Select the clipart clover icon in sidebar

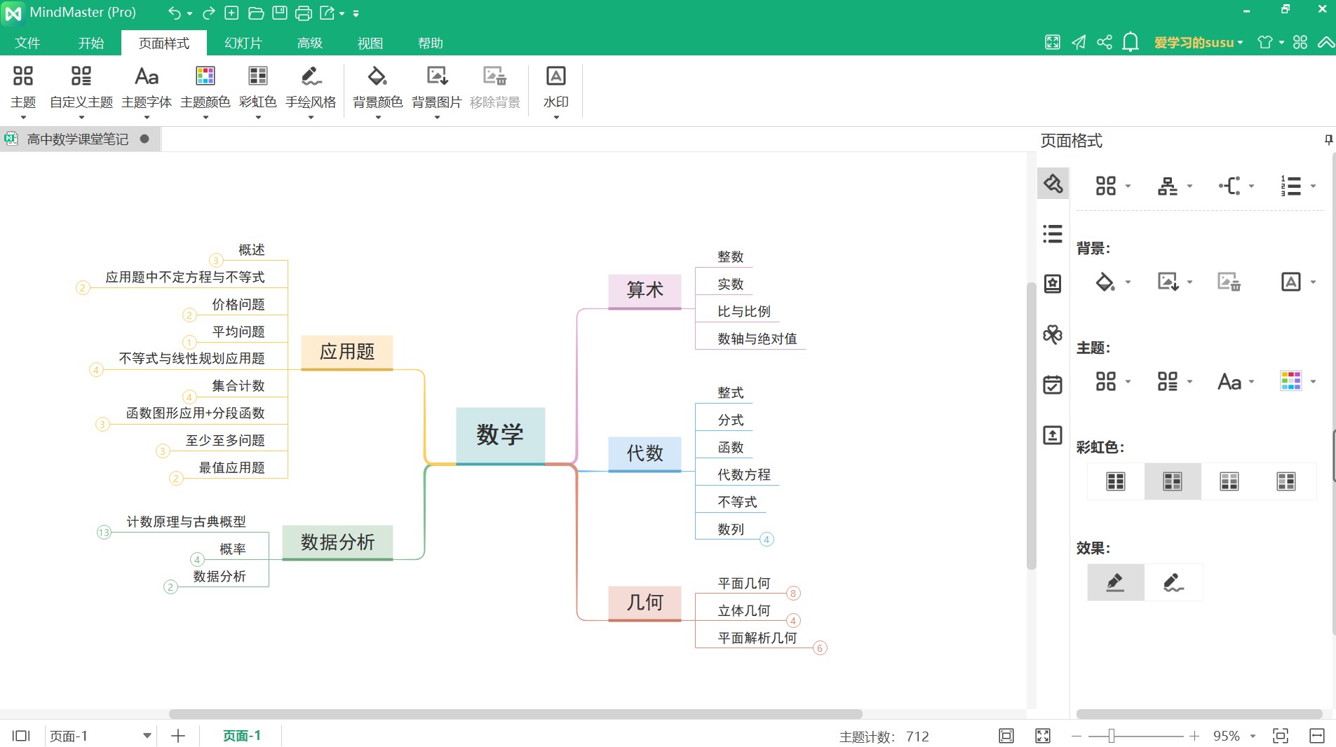click(1052, 334)
